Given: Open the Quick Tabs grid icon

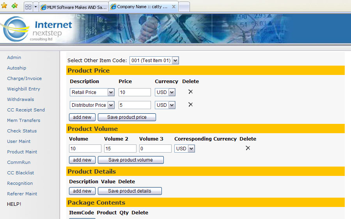Looking at the screenshot, I should 28,7.
